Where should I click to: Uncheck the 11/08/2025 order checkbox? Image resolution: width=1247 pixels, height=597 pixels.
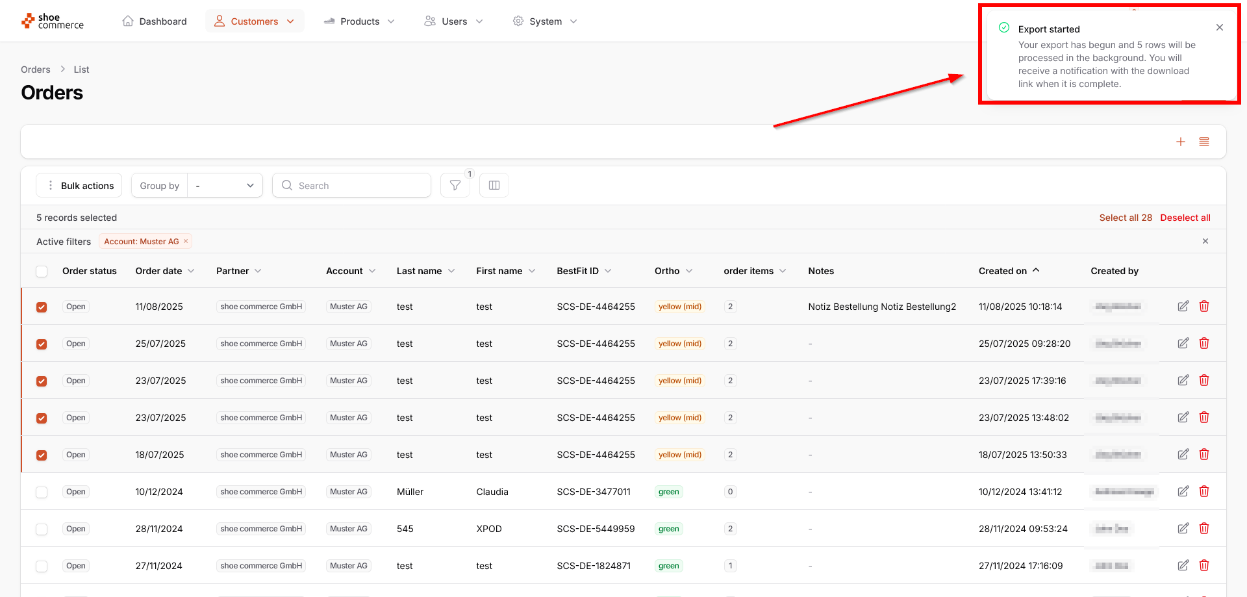[x=42, y=307]
